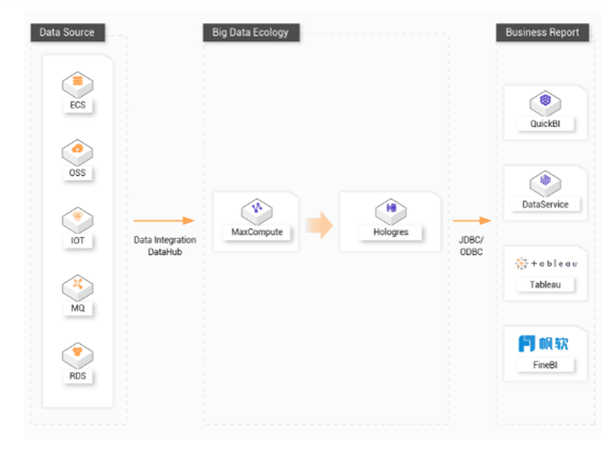601x475 pixels.
Task: Click the Data Source header tab
Action: [x=67, y=32]
